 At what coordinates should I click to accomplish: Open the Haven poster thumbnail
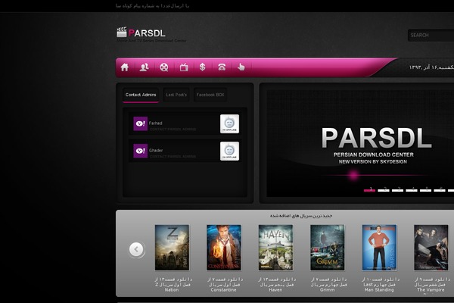point(275,248)
